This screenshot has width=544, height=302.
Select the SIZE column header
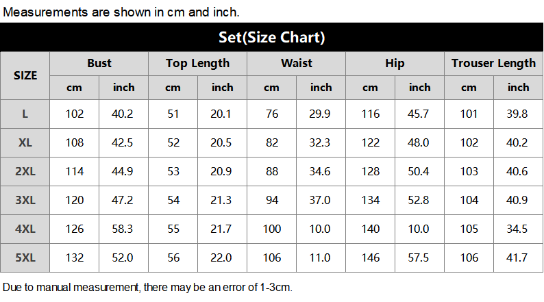[25, 75]
